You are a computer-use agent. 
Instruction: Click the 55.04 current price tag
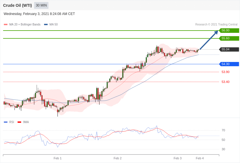pos(229,50)
